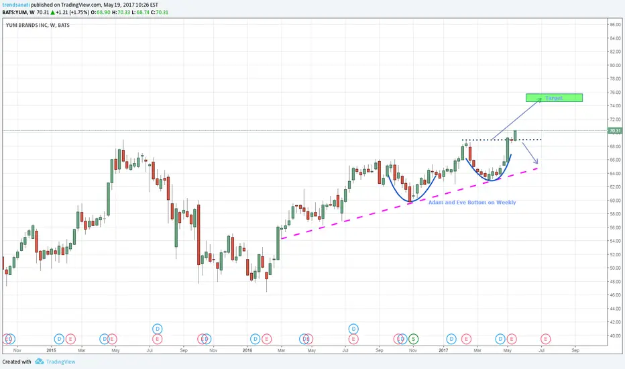Click the Sep label after Jul 2017
This screenshot has width=625, height=369.
pos(575,350)
